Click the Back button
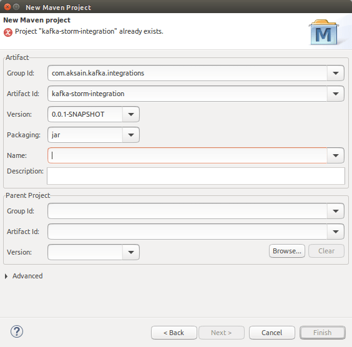The image size is (352, 347). pyautogui.click(x=174, y=333)
